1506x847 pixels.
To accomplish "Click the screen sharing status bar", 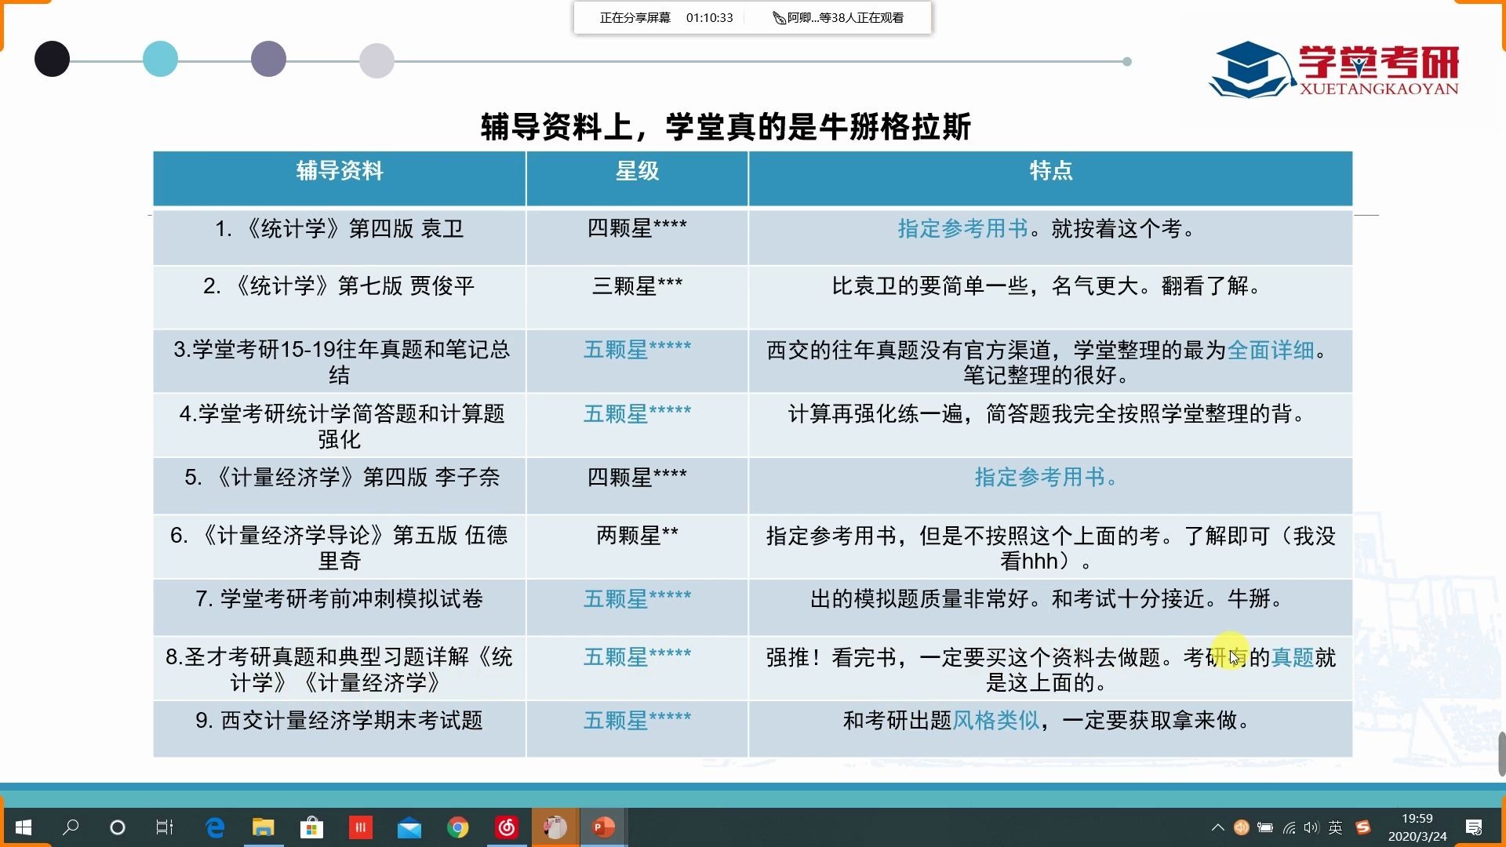I will click(x=752, y=17).
